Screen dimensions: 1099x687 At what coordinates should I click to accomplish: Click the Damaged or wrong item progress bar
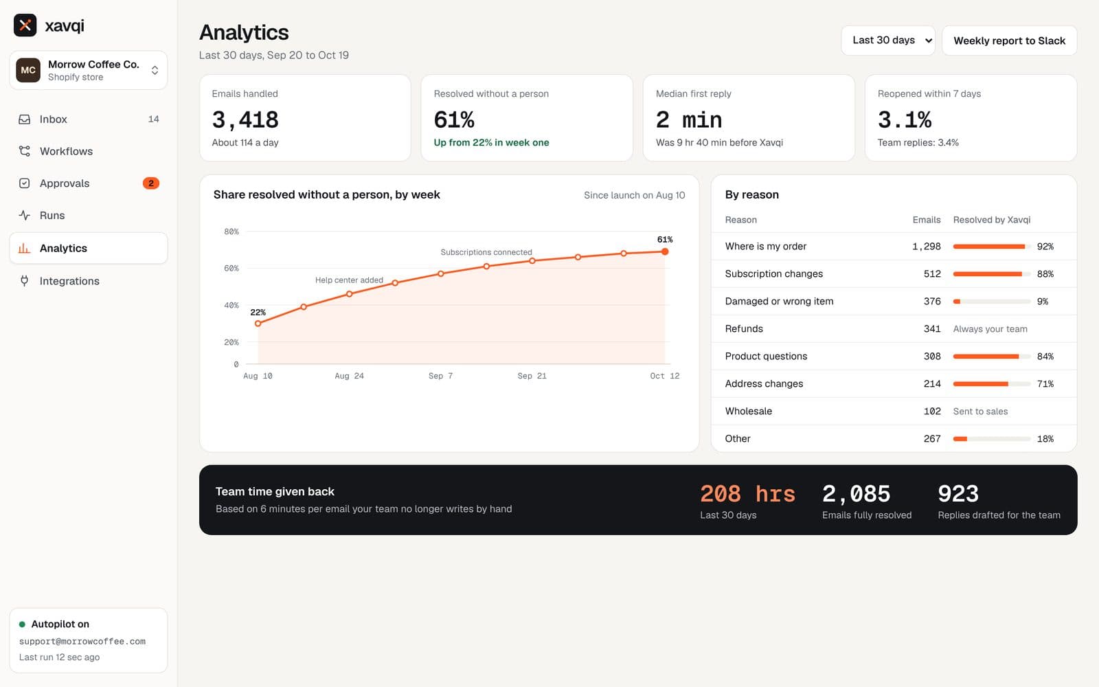tap(992, 302)
